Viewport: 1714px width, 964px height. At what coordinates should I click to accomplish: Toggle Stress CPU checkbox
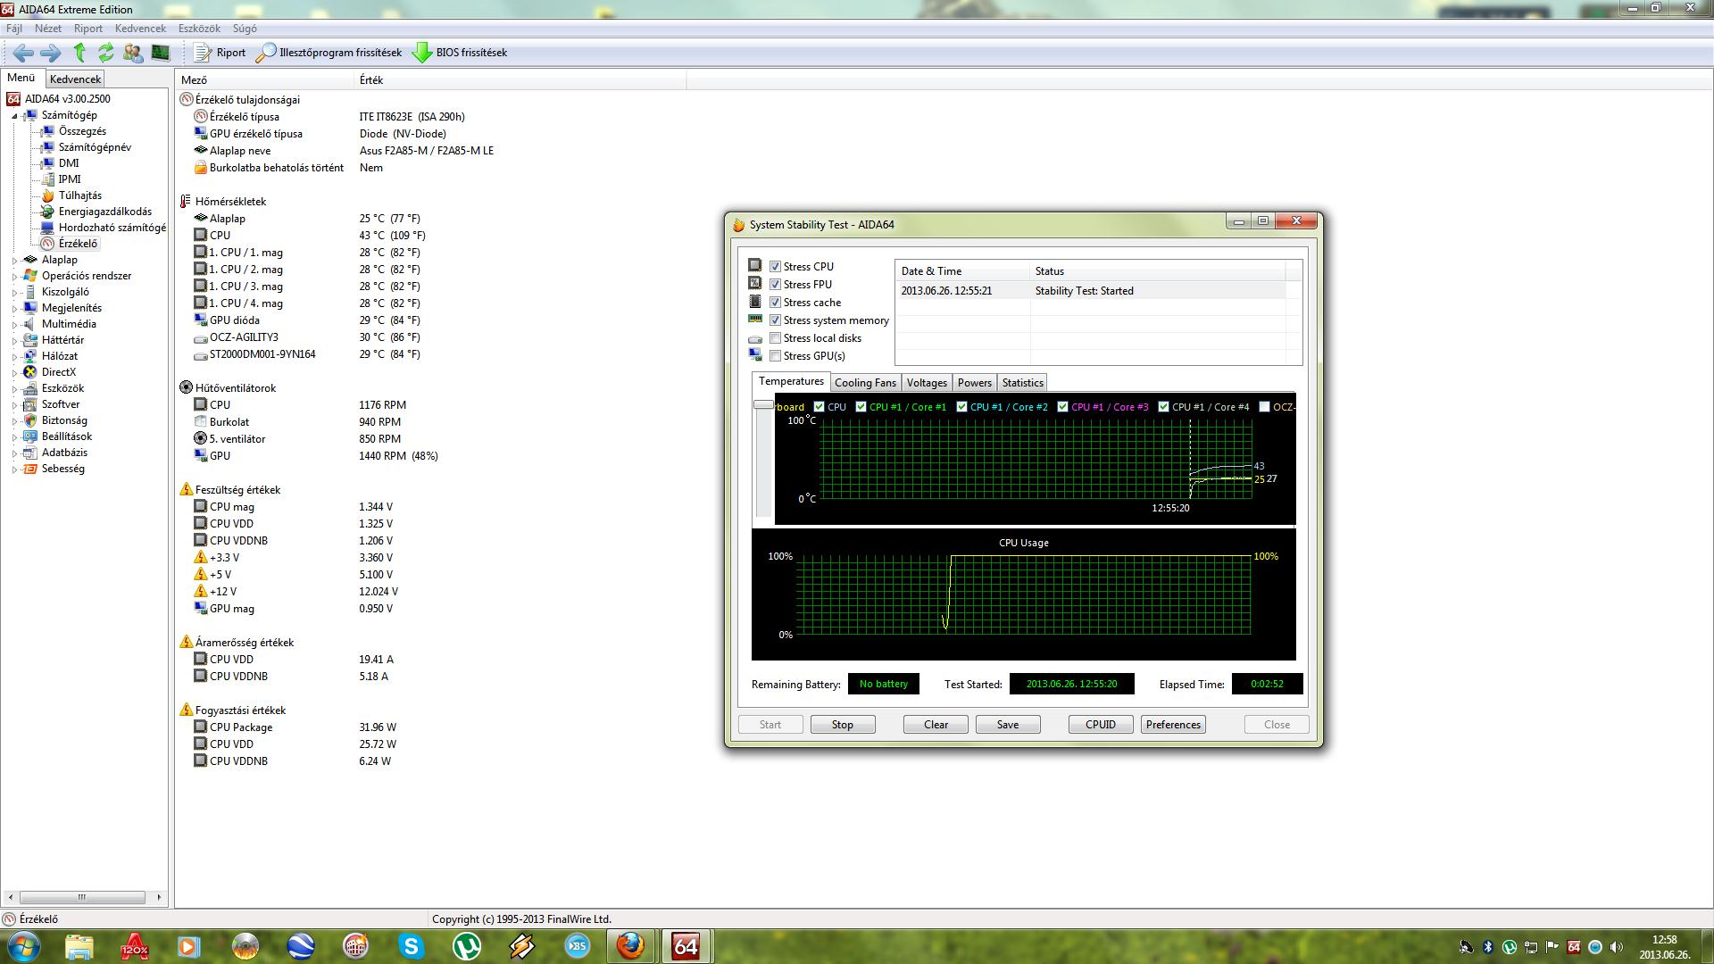click(x=775, y=267)
